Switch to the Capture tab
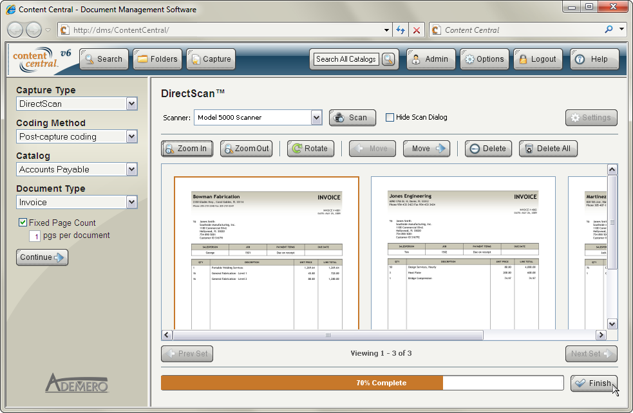 tap(211, 59)
